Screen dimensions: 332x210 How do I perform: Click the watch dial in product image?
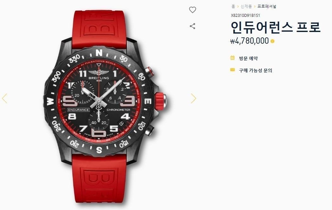point(99,102)
